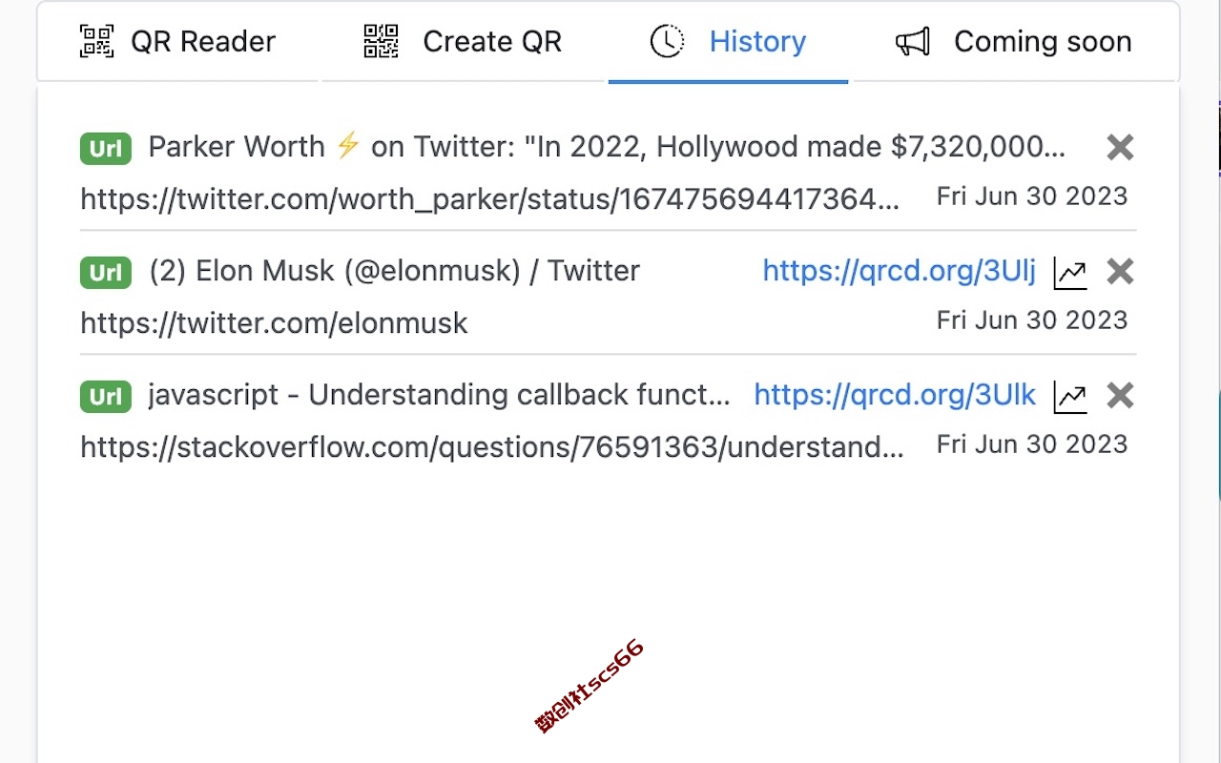Click the Url badge on Parker Worth entry
This screenshot has width=1221, height=763.
(x=106, y=149)
